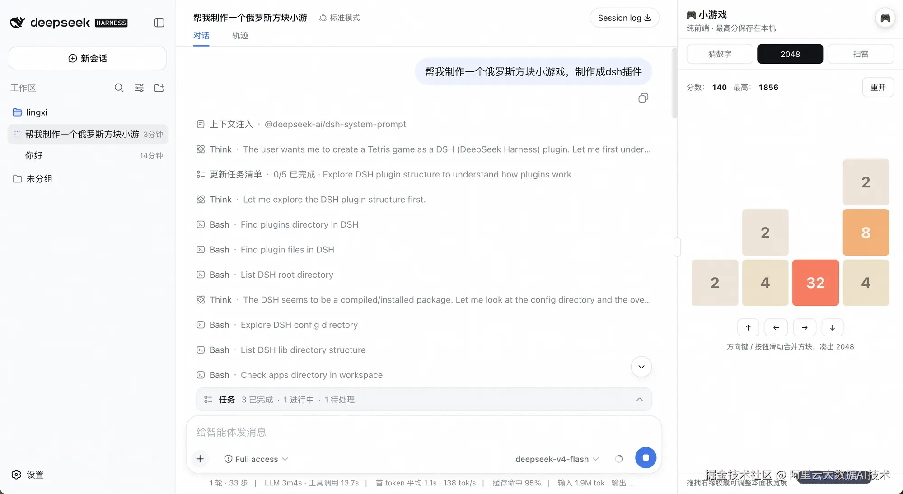
Task: Switch to the 对话 tab
Action: 201,36
